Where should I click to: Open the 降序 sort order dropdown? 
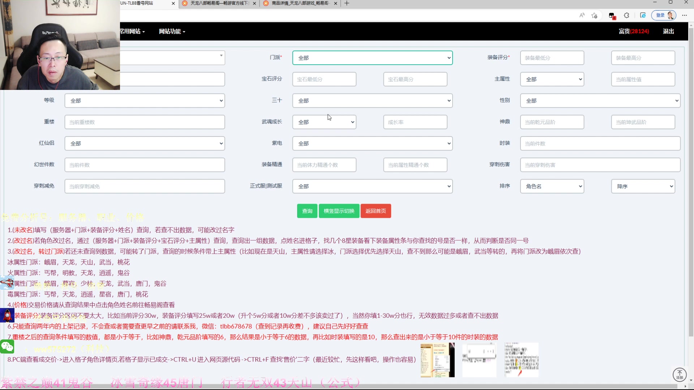tap(643, 186)
